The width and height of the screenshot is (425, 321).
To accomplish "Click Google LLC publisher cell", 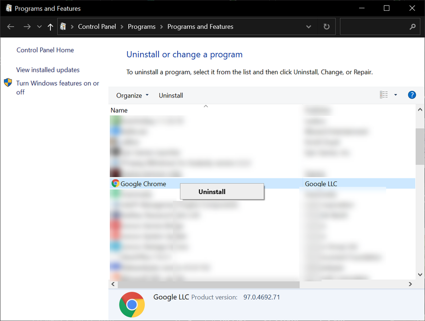I will (x=321, y=184).
